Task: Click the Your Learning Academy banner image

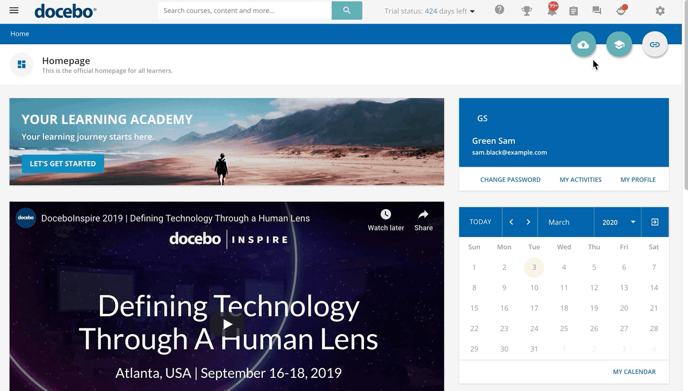Action: [x=227, y=142]
